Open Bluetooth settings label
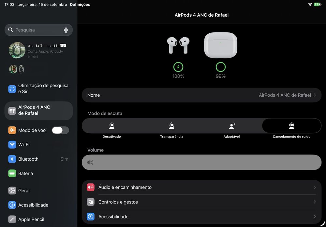The width and height of the screenshot is (326, 227). pos(28,159)
